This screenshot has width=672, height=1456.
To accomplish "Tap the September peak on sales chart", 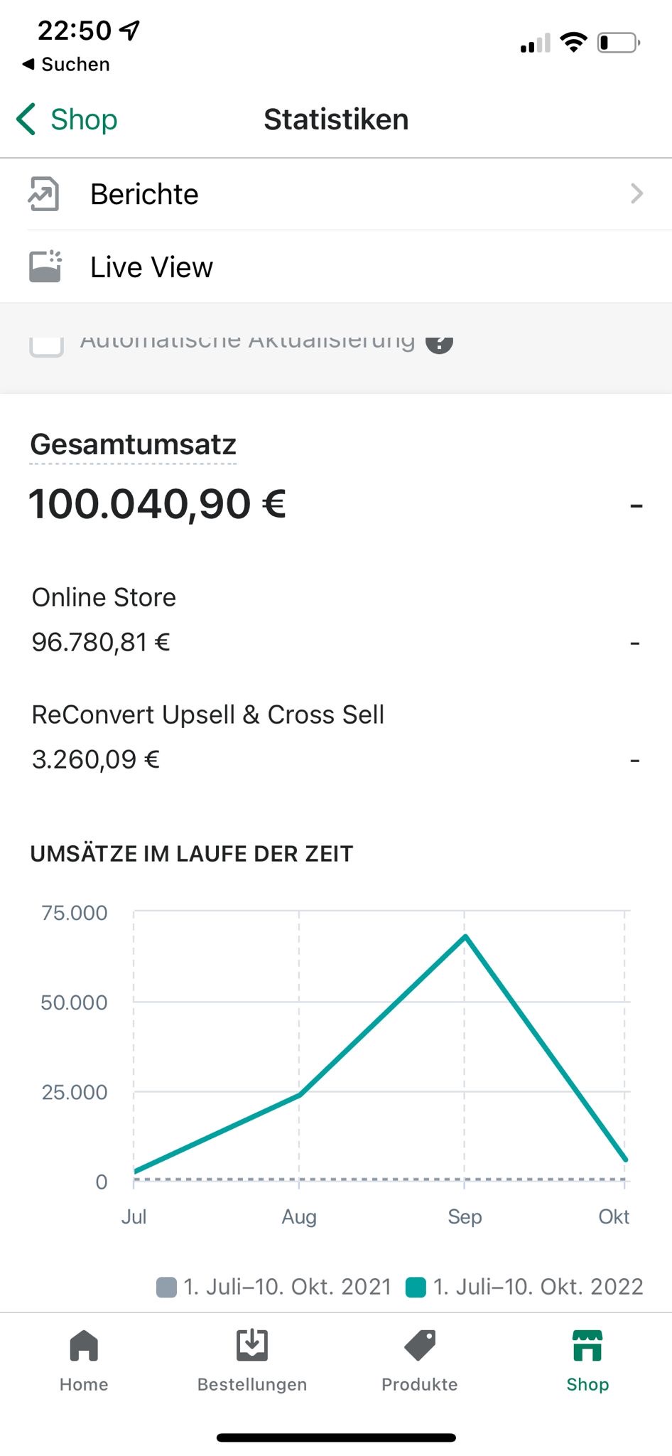I will pyautogui.click(x=465, y=936).
